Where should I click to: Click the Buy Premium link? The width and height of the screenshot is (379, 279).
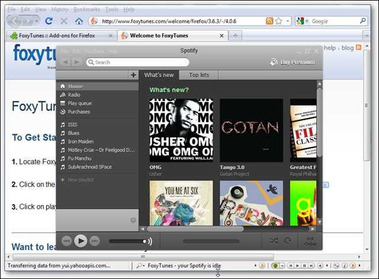[293, 62]
